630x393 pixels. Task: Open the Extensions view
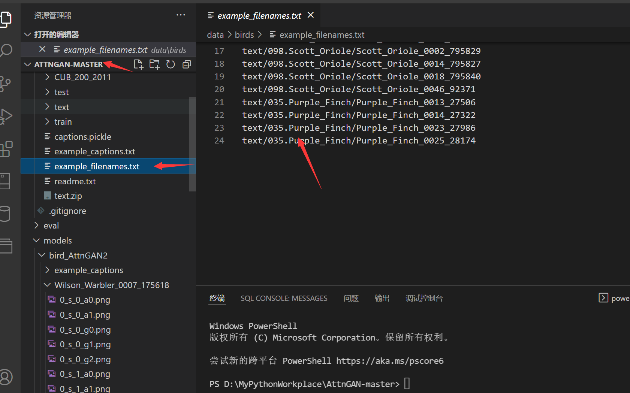(6, 149)
